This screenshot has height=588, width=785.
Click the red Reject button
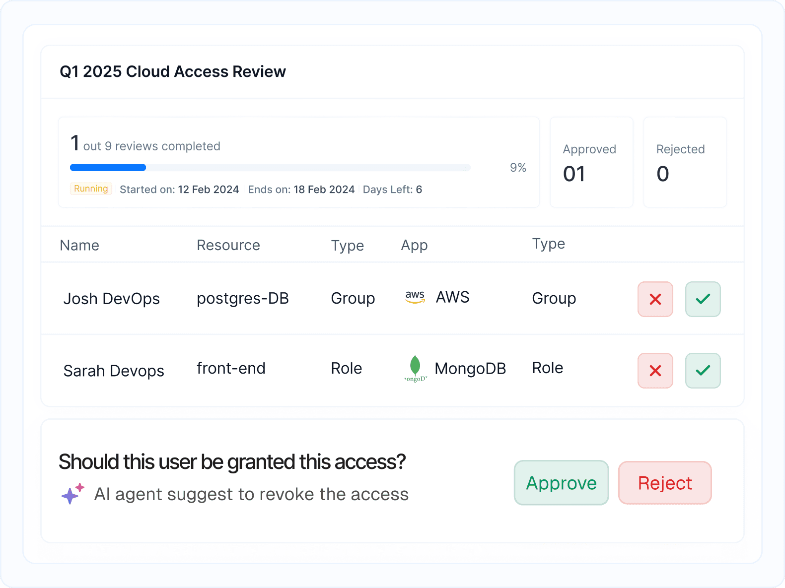[x=665, y=483]
